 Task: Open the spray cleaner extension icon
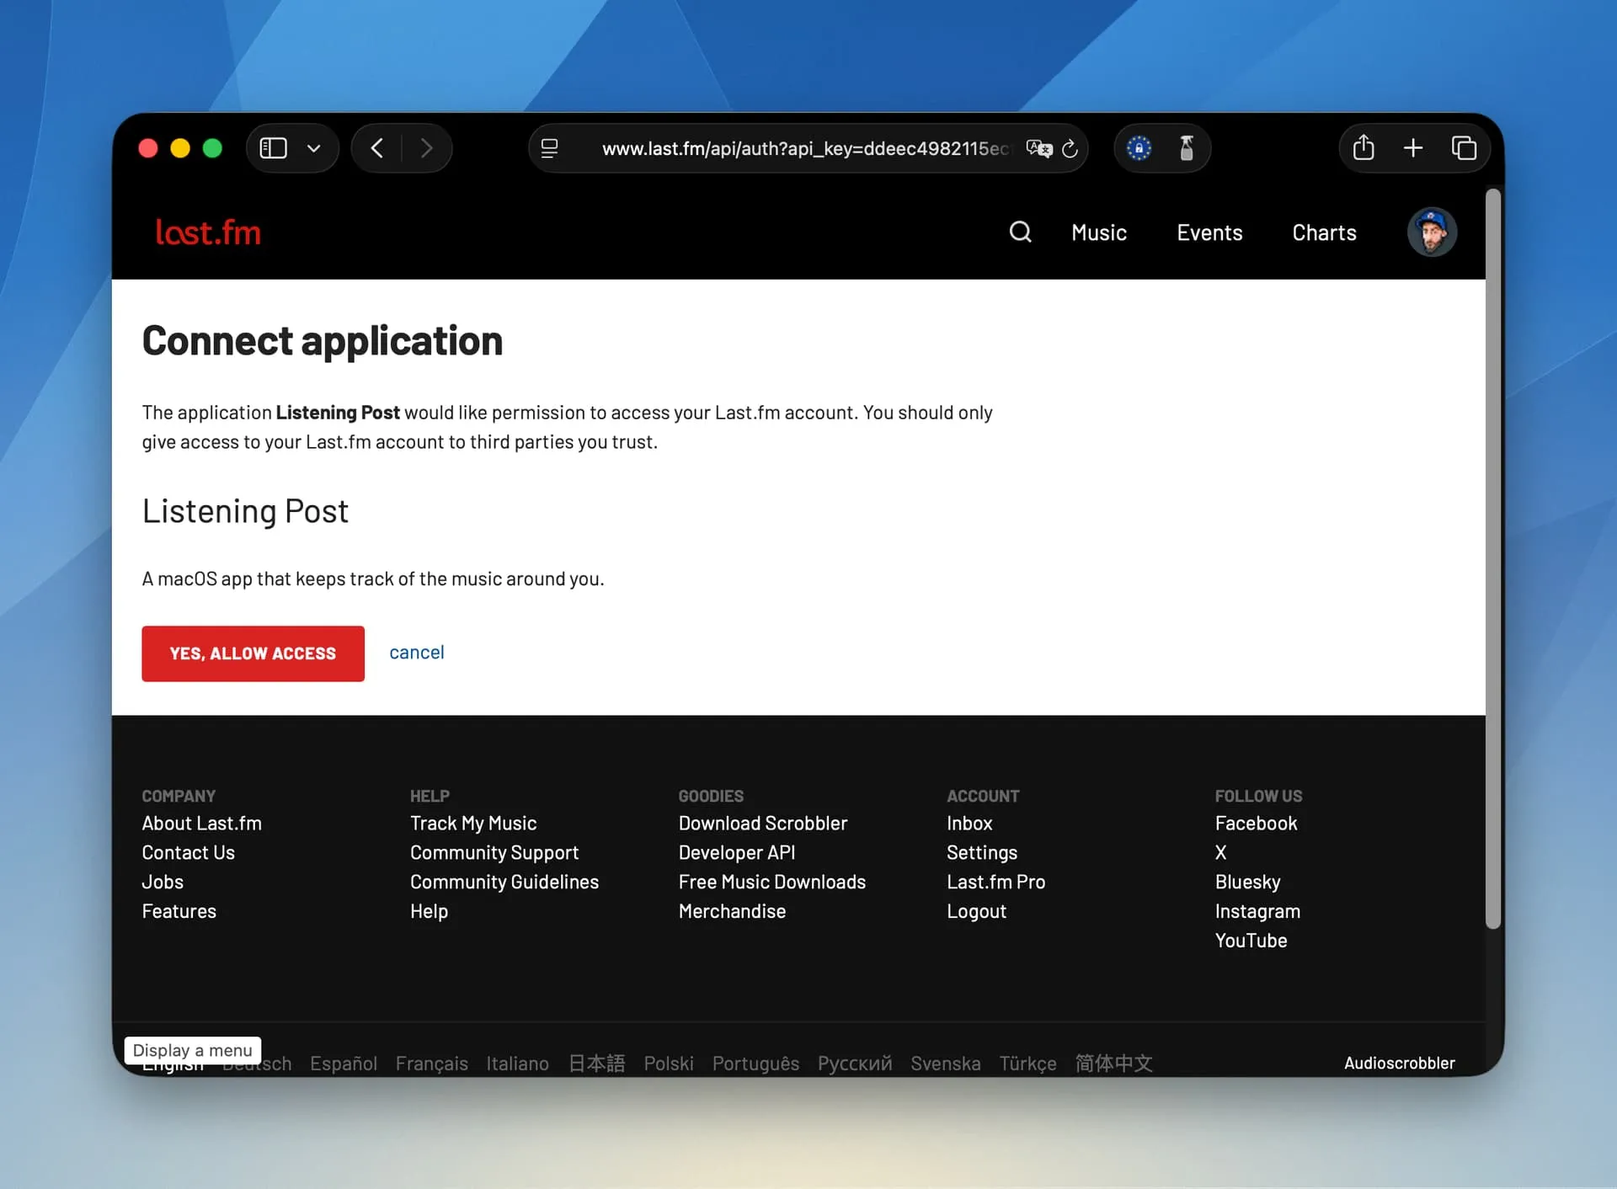pos(1187,148)
